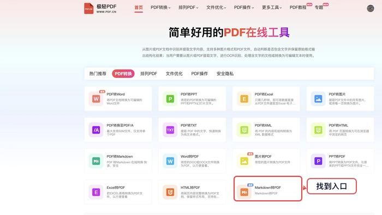
Task: Open the PDF转Word tool title
Action: (116, 94)
